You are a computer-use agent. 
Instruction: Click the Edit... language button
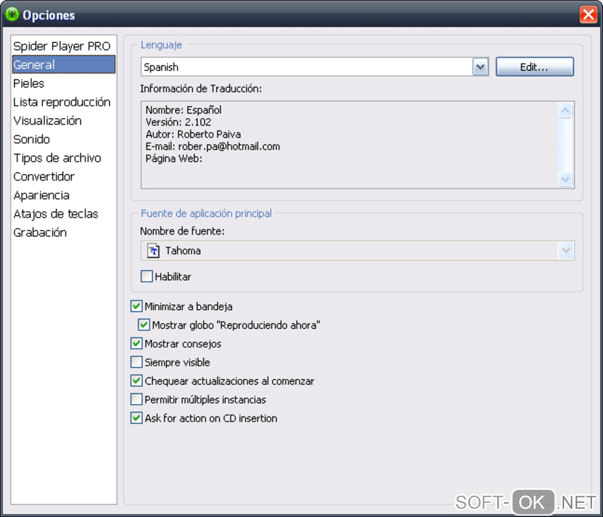[534, 67]
